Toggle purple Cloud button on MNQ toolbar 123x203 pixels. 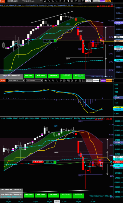pyautogui.click(x=103, y=81)
